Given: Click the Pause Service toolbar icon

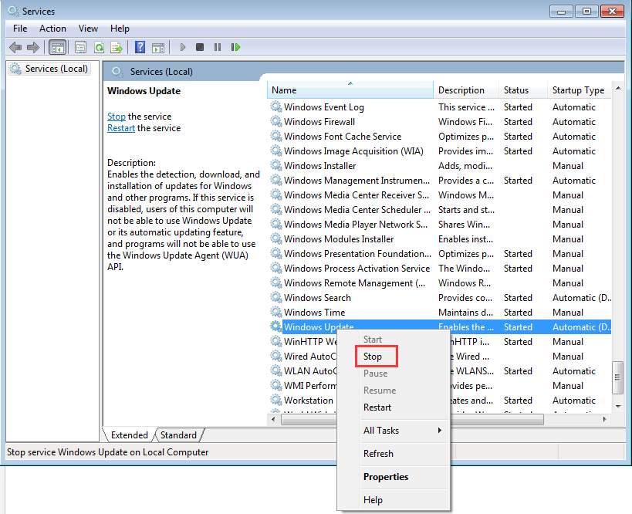Looking at the screenshot, I should click(x=218, y=47).
